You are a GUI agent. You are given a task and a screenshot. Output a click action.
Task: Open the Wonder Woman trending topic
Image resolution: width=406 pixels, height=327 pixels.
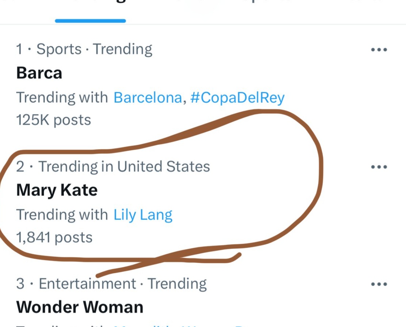pos(80,307)
